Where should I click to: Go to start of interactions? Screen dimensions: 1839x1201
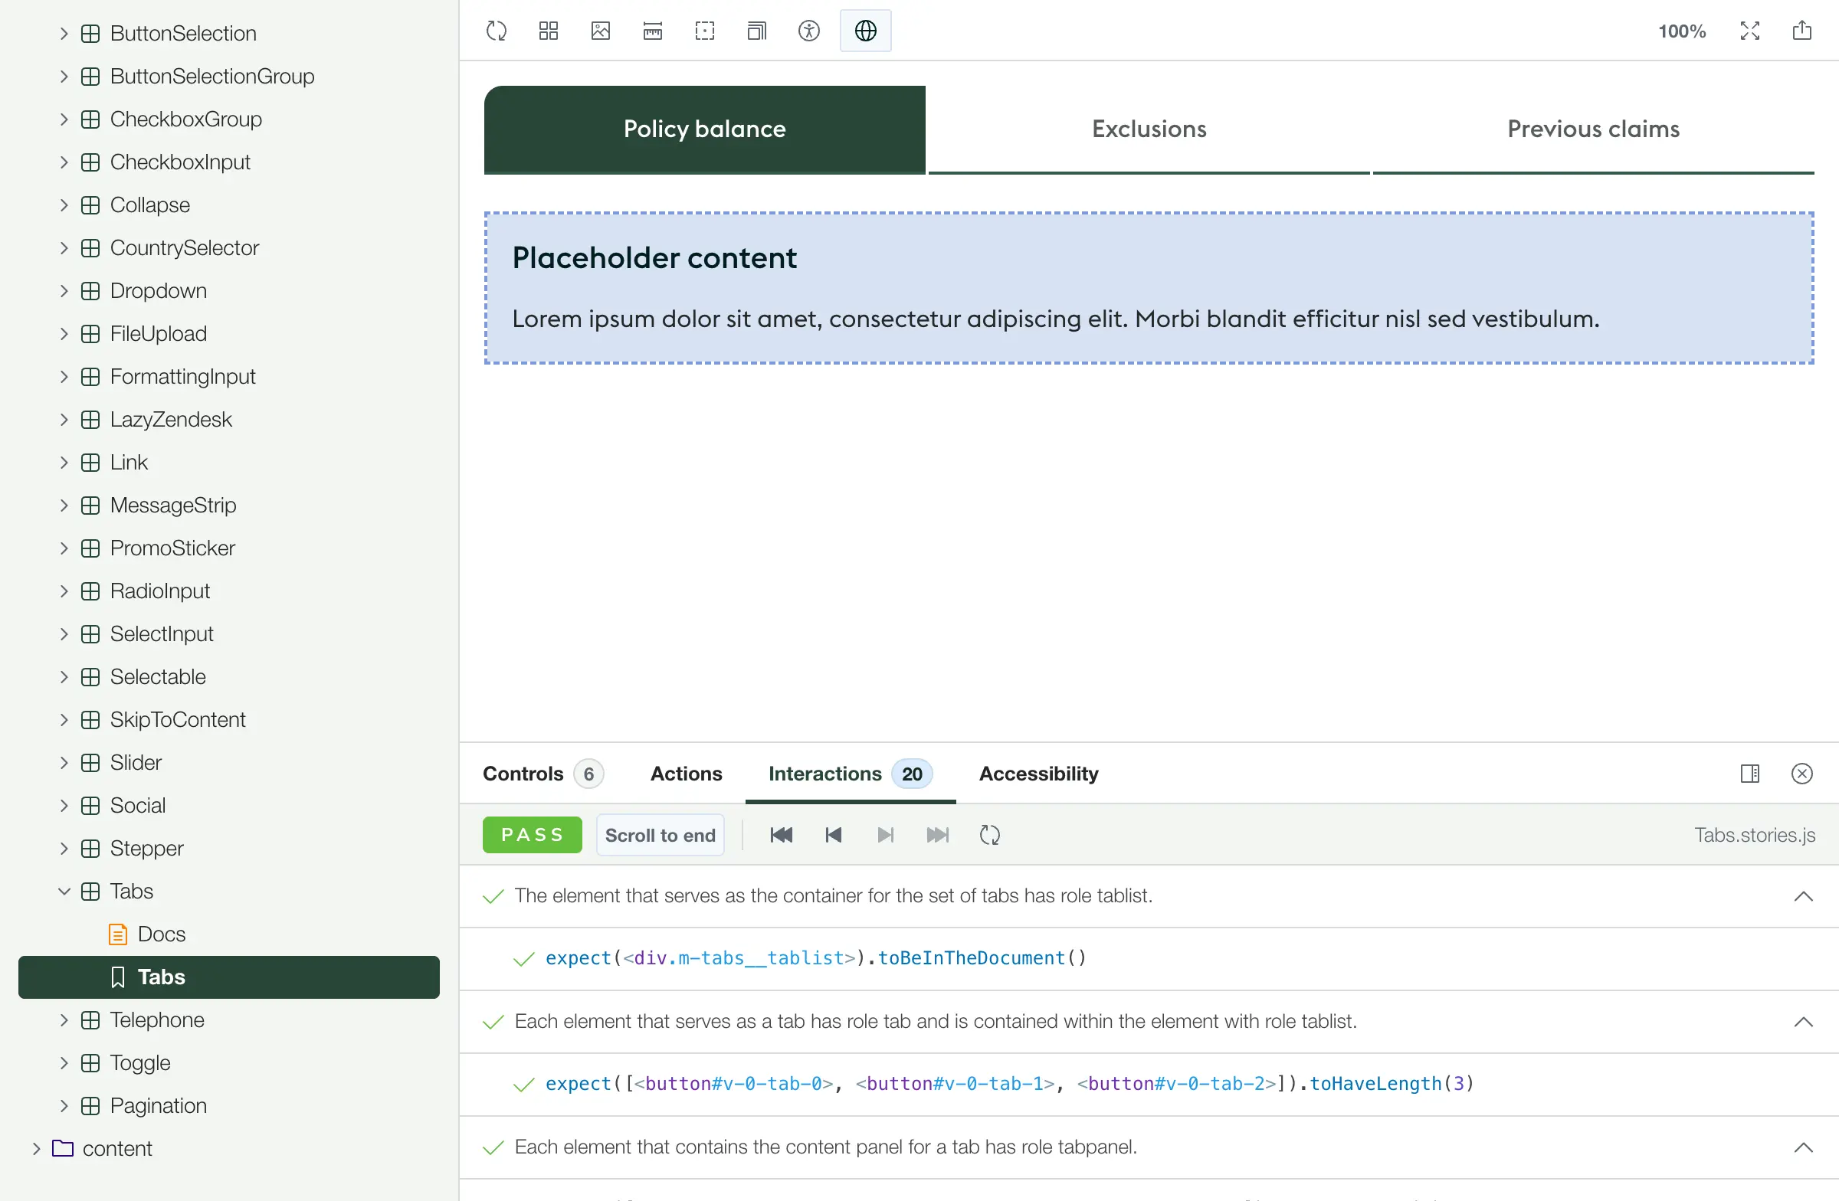pyautogui.click(x=781, y=835)
